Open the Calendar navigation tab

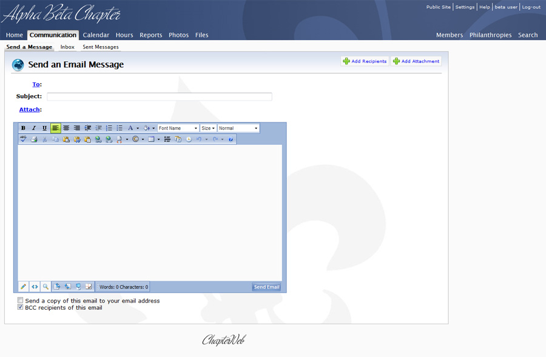pyautogui.click(x=96, y=35)
